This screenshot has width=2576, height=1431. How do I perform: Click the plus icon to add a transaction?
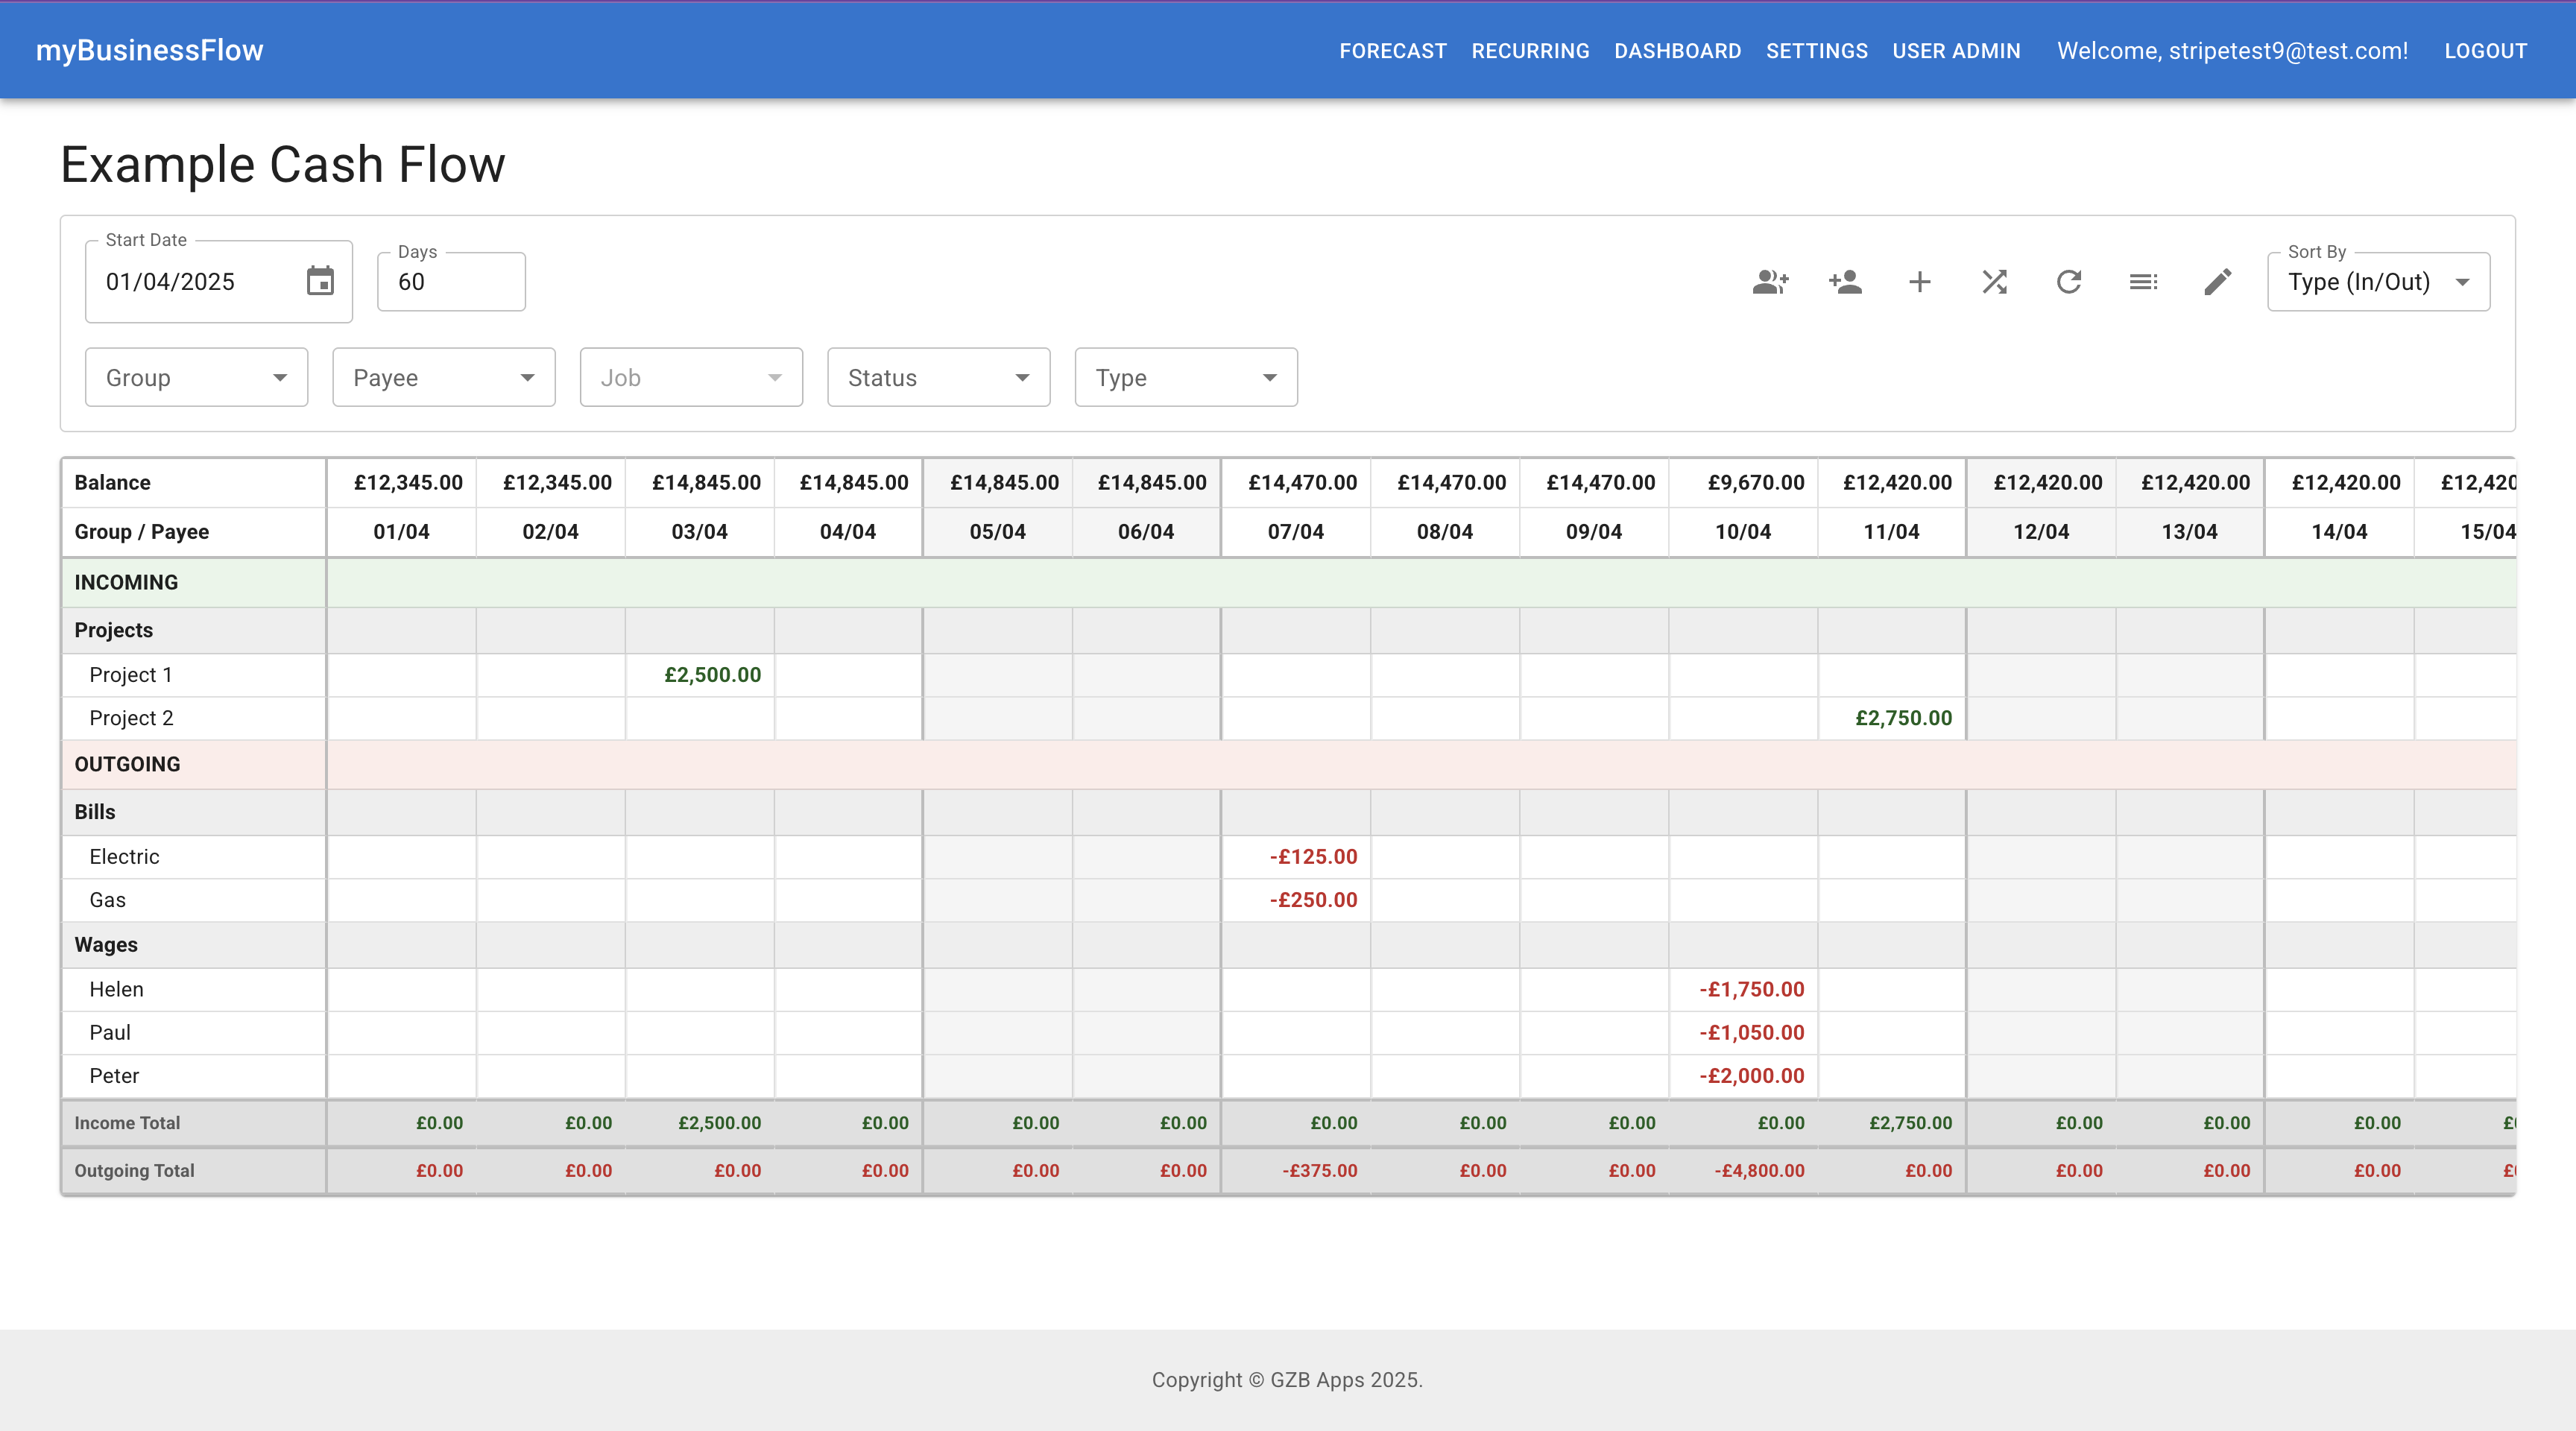[x=1920, y=282]
